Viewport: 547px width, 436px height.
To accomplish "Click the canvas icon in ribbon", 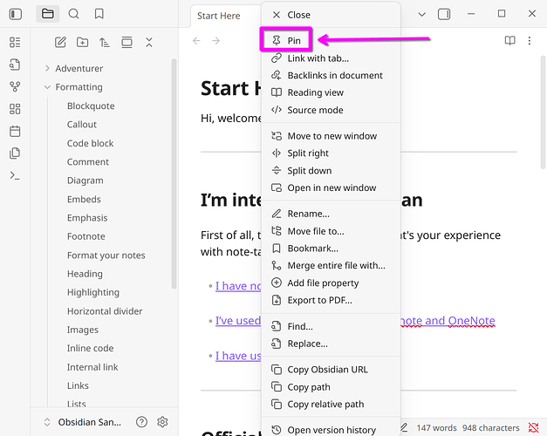I will pyautogui.click(x=15, y=108).
